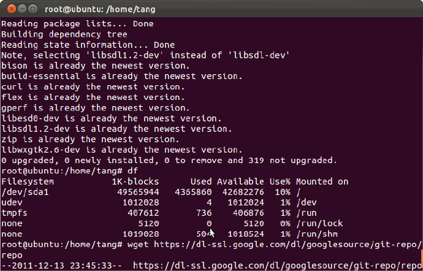423x271 pixels.
Task: Click the '/run/lock' mount point
Action: (x=319, y=224)
